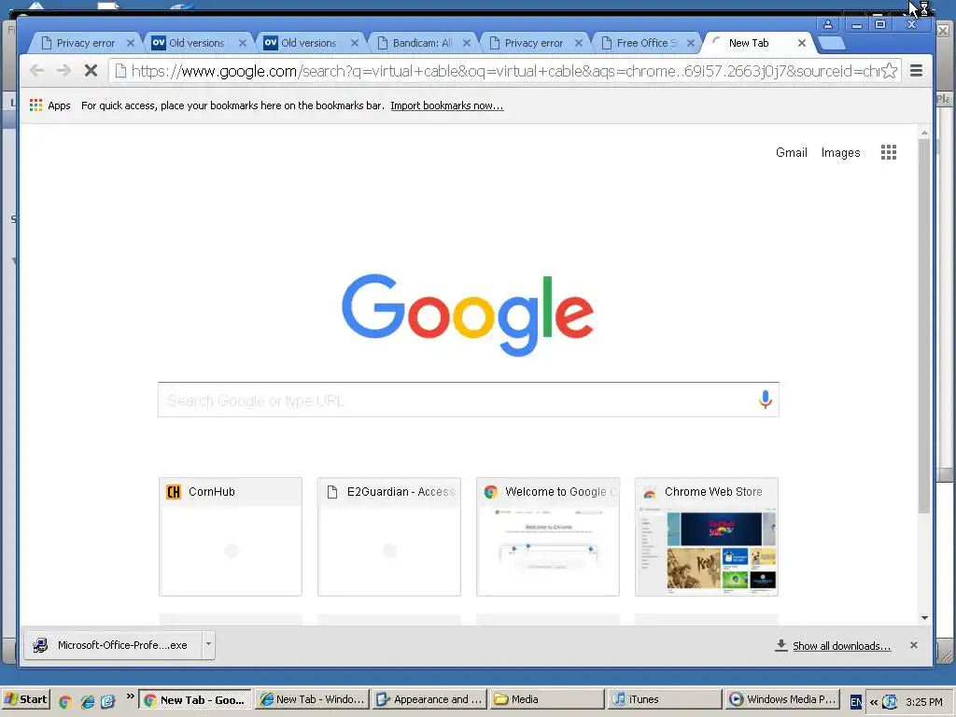Screen dimensions: 956x717
Task: Close the Bandicam tab
Action: pos(467,43)
